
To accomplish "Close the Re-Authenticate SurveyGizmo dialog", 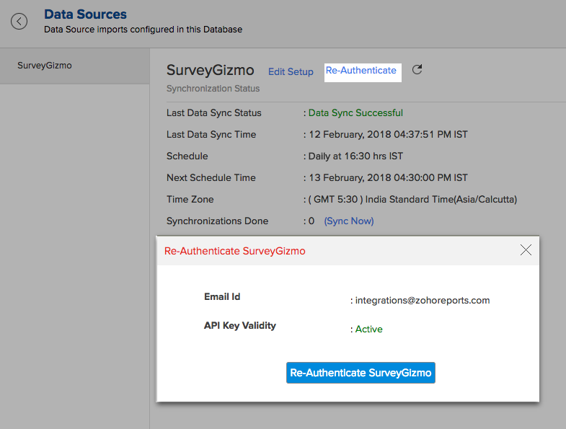I will 526,250.
